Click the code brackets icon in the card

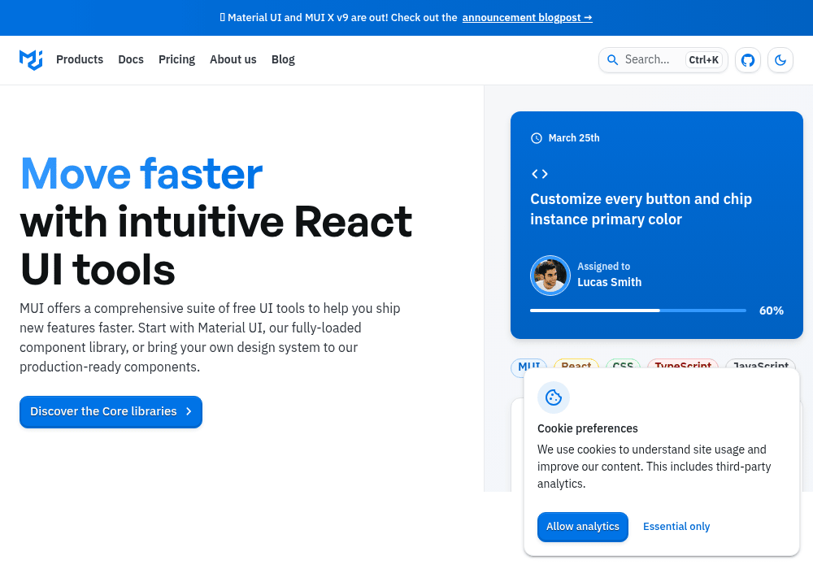point(540,174)
